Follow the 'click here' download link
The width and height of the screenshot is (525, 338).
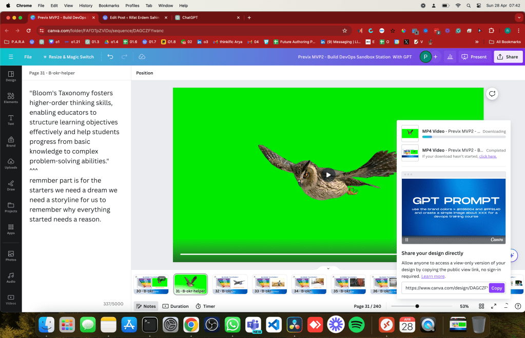coord(488,156)
